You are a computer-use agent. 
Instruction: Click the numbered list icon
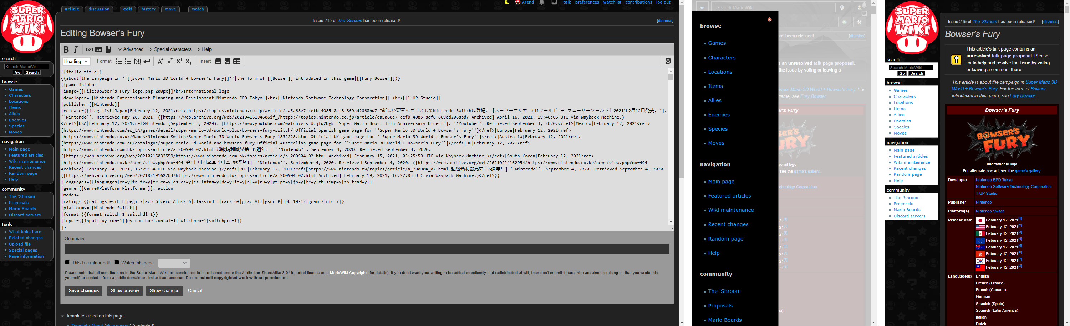(x=128, y=61)
